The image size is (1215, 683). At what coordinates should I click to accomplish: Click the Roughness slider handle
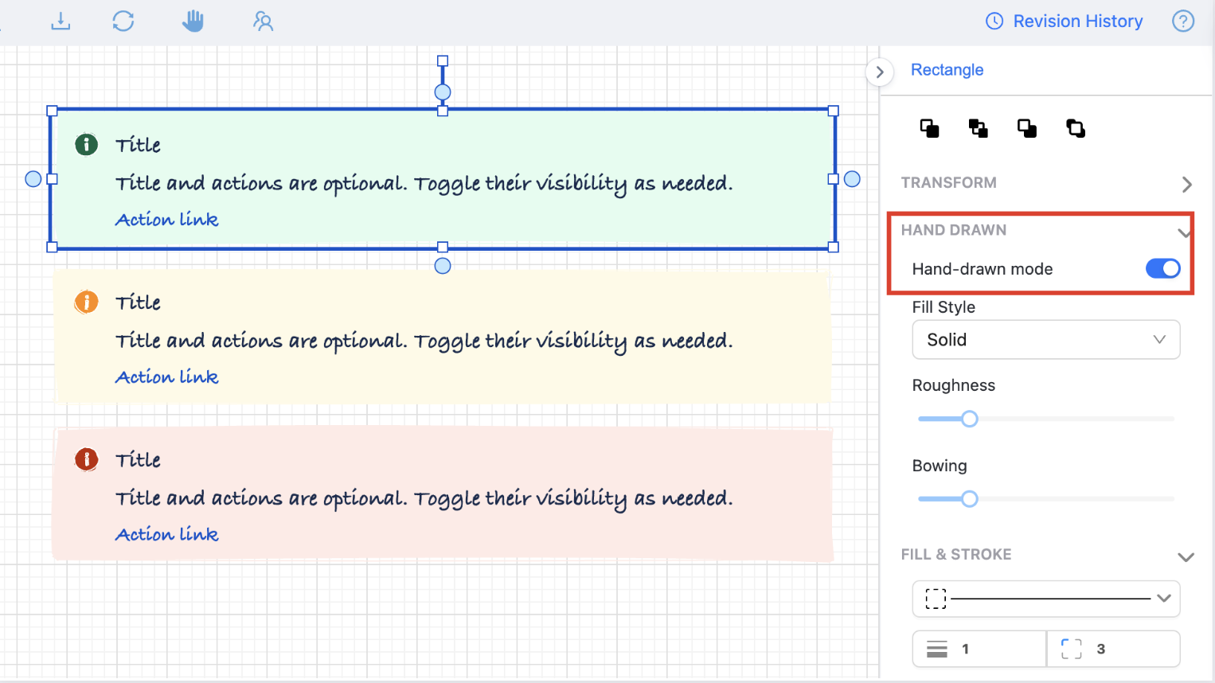point(969,419)
